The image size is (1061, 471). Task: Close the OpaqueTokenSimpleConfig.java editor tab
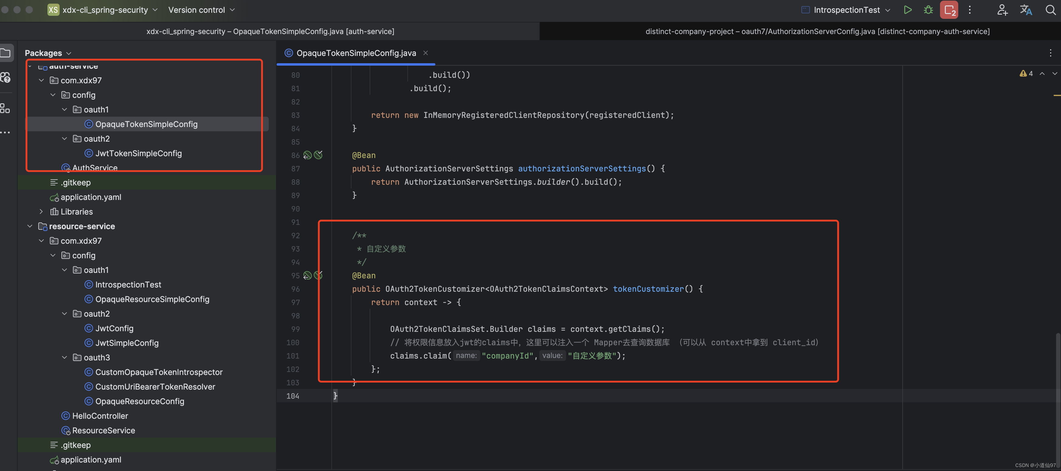pyautogui.click(x=426, y=53)
